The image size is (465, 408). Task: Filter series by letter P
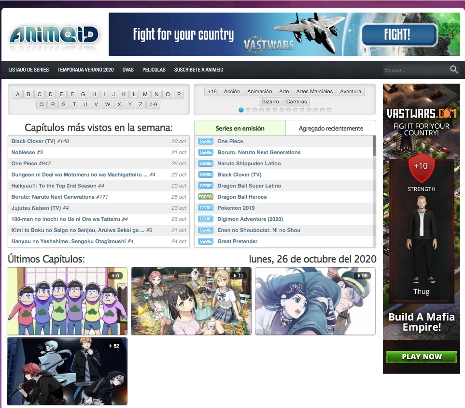(179, 94)
